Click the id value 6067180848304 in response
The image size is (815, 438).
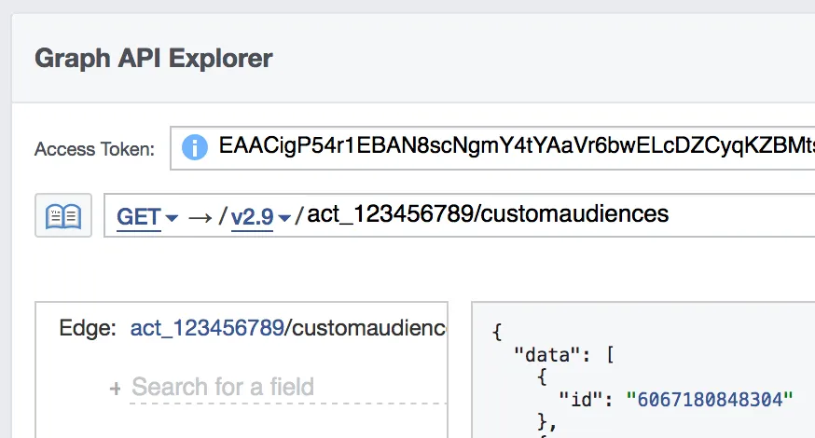[x=709, y=399]
